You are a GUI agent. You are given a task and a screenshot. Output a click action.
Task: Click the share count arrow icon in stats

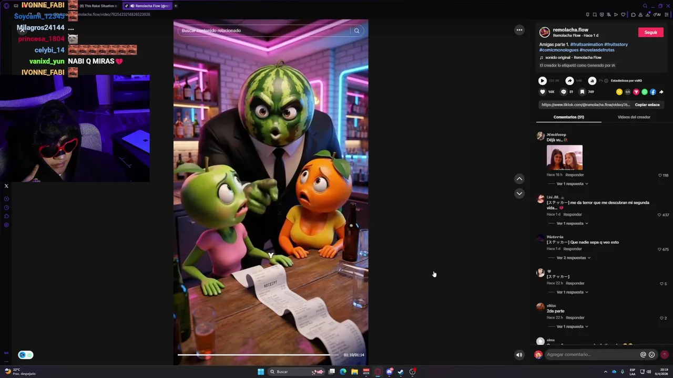click(569, 81)
